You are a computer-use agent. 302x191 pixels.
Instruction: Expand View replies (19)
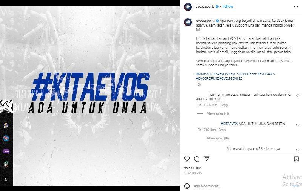218,138
